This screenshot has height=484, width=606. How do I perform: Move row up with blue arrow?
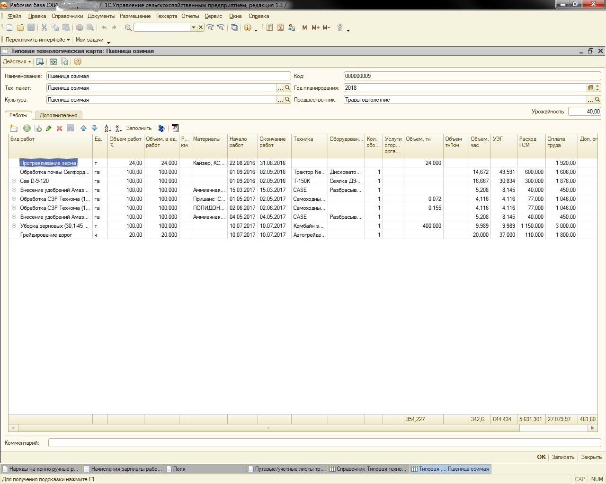pos(84,128)
